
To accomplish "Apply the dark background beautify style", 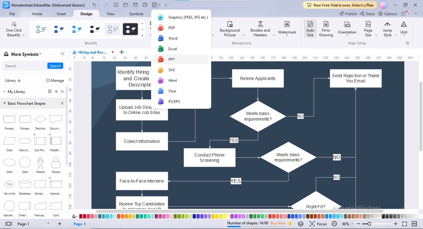I will coord(130,29).
